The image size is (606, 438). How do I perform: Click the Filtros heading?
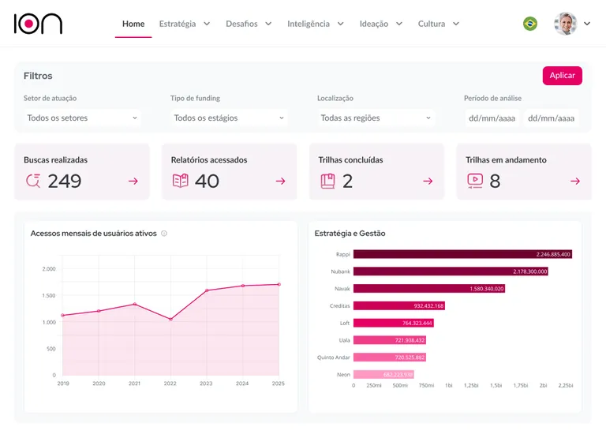38,76
